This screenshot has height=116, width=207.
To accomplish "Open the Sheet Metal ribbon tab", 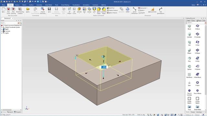I will click(49, 5).
